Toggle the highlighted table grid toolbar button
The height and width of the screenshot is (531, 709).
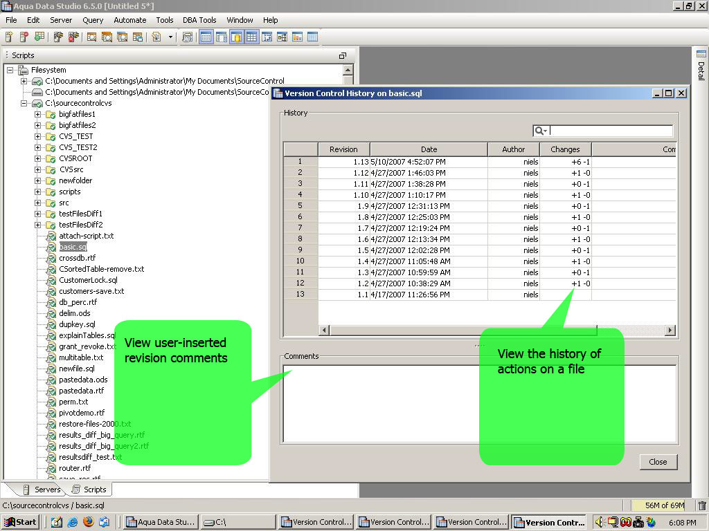click(x=251, y=37)
